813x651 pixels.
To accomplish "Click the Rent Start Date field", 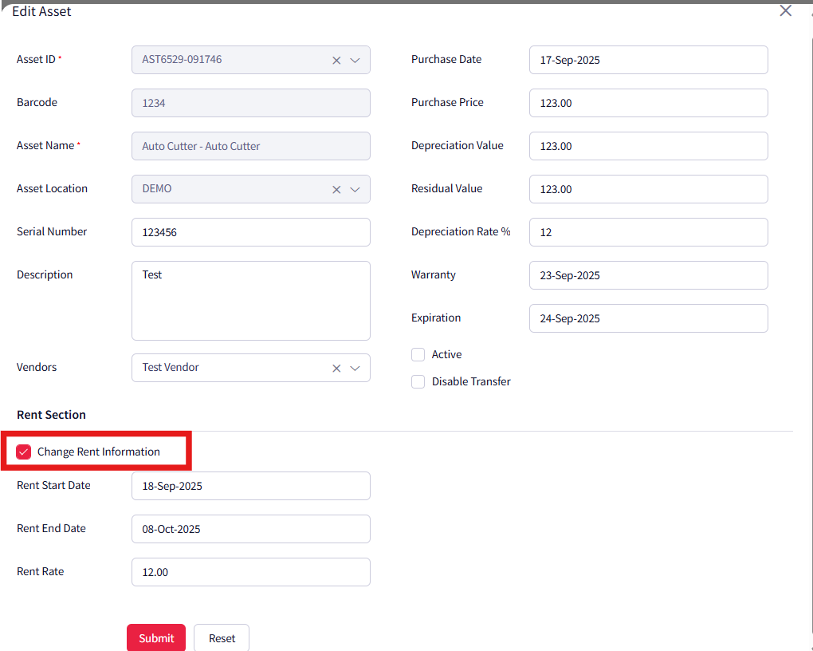I will [250, 486].
